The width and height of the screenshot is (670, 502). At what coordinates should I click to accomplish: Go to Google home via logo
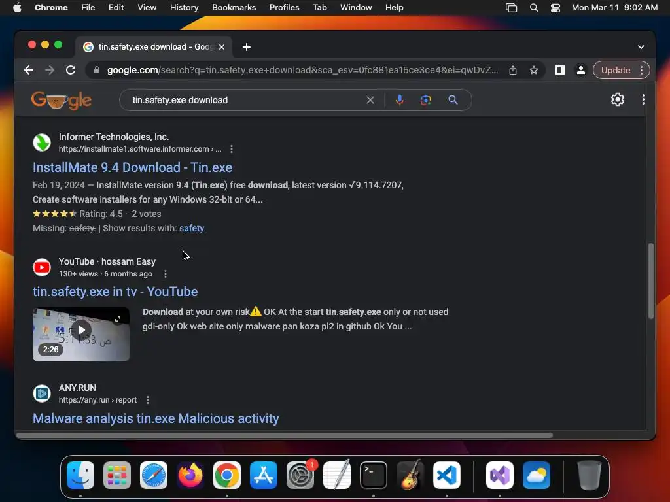(61, 100)
